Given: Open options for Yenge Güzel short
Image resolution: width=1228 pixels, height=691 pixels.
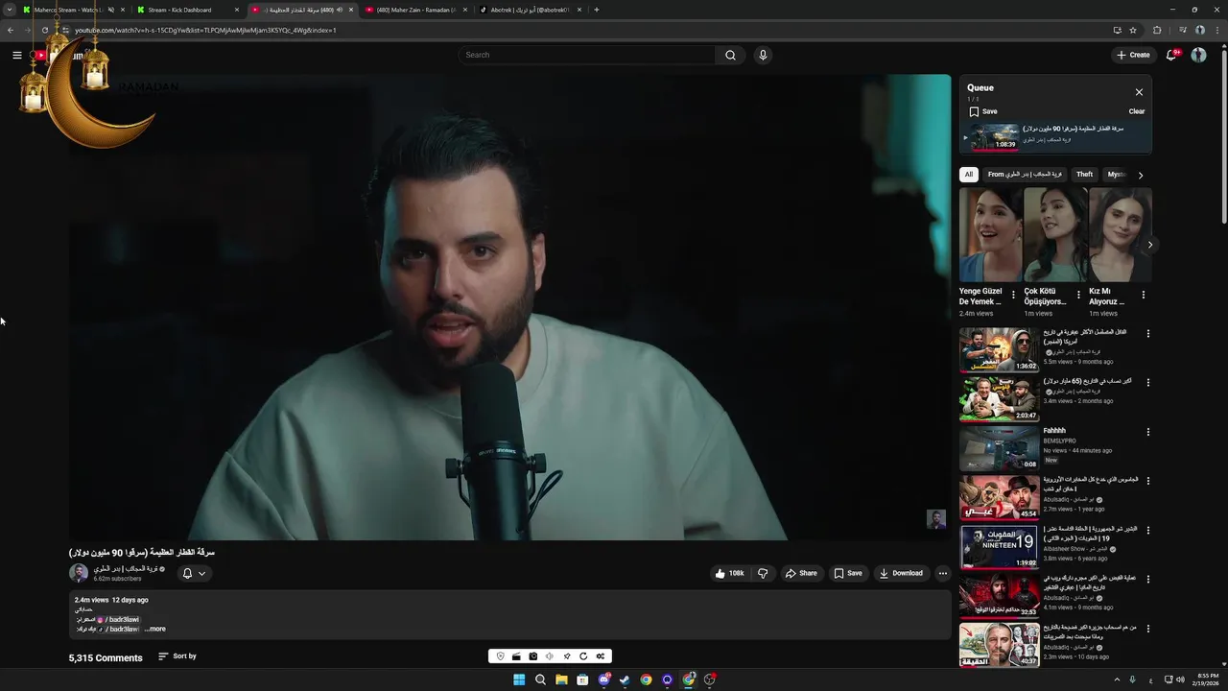Looking at the screenshot, I should [1013, 295].
